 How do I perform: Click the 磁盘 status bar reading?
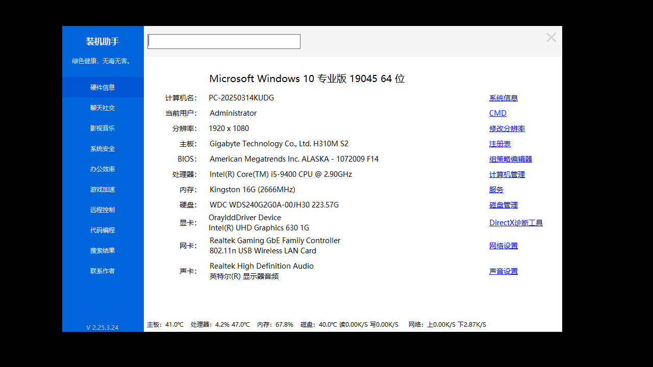(349, 325)
